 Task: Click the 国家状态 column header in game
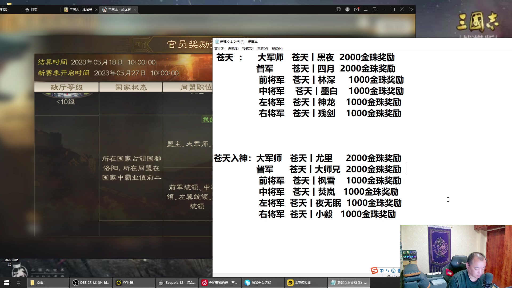coord(131,87)
